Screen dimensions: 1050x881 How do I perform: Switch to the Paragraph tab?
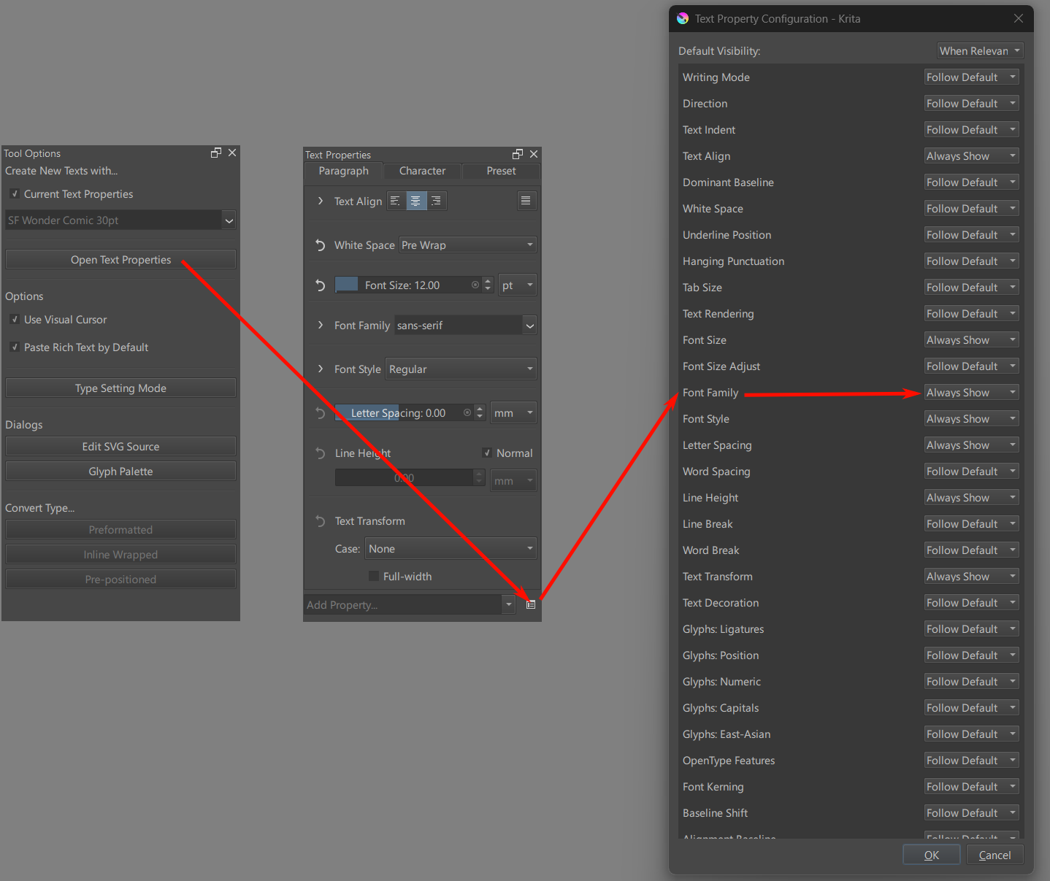pyautogui.click(x=343, y=171)
